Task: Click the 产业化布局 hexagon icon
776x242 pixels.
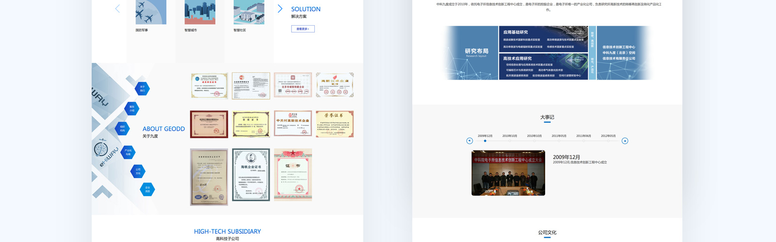Action: tap(128, 152)
